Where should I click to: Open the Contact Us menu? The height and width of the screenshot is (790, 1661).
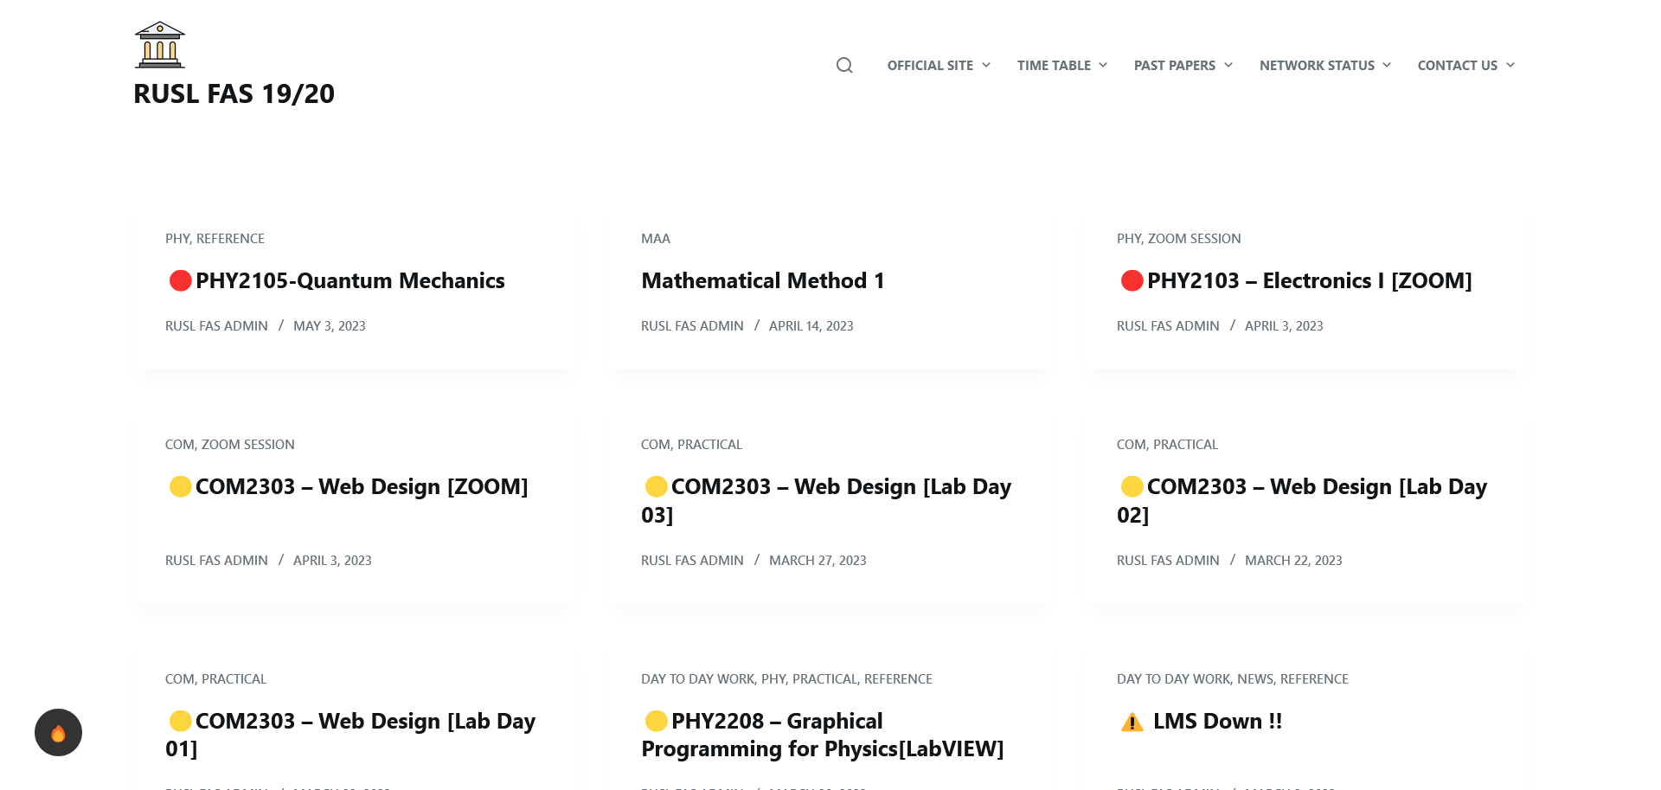(1457, 65)
